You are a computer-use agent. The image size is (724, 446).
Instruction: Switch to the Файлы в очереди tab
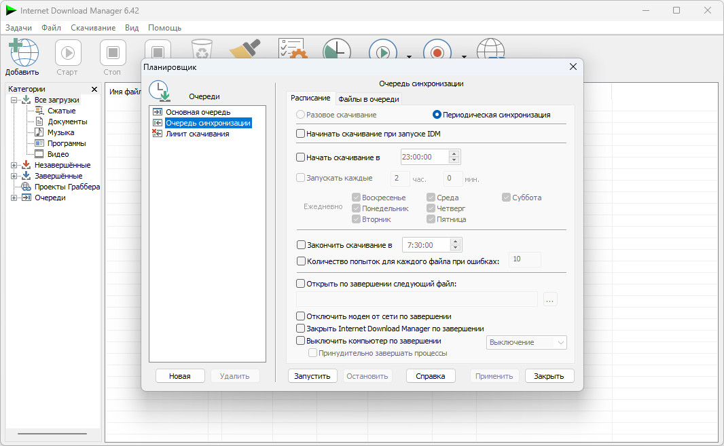pyautogui.click(x=369, y=99)
